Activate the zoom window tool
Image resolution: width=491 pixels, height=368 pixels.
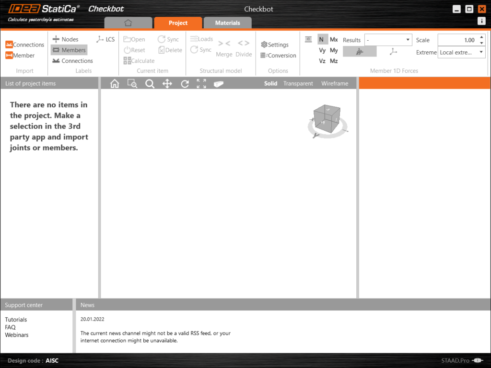pos(132,84)
